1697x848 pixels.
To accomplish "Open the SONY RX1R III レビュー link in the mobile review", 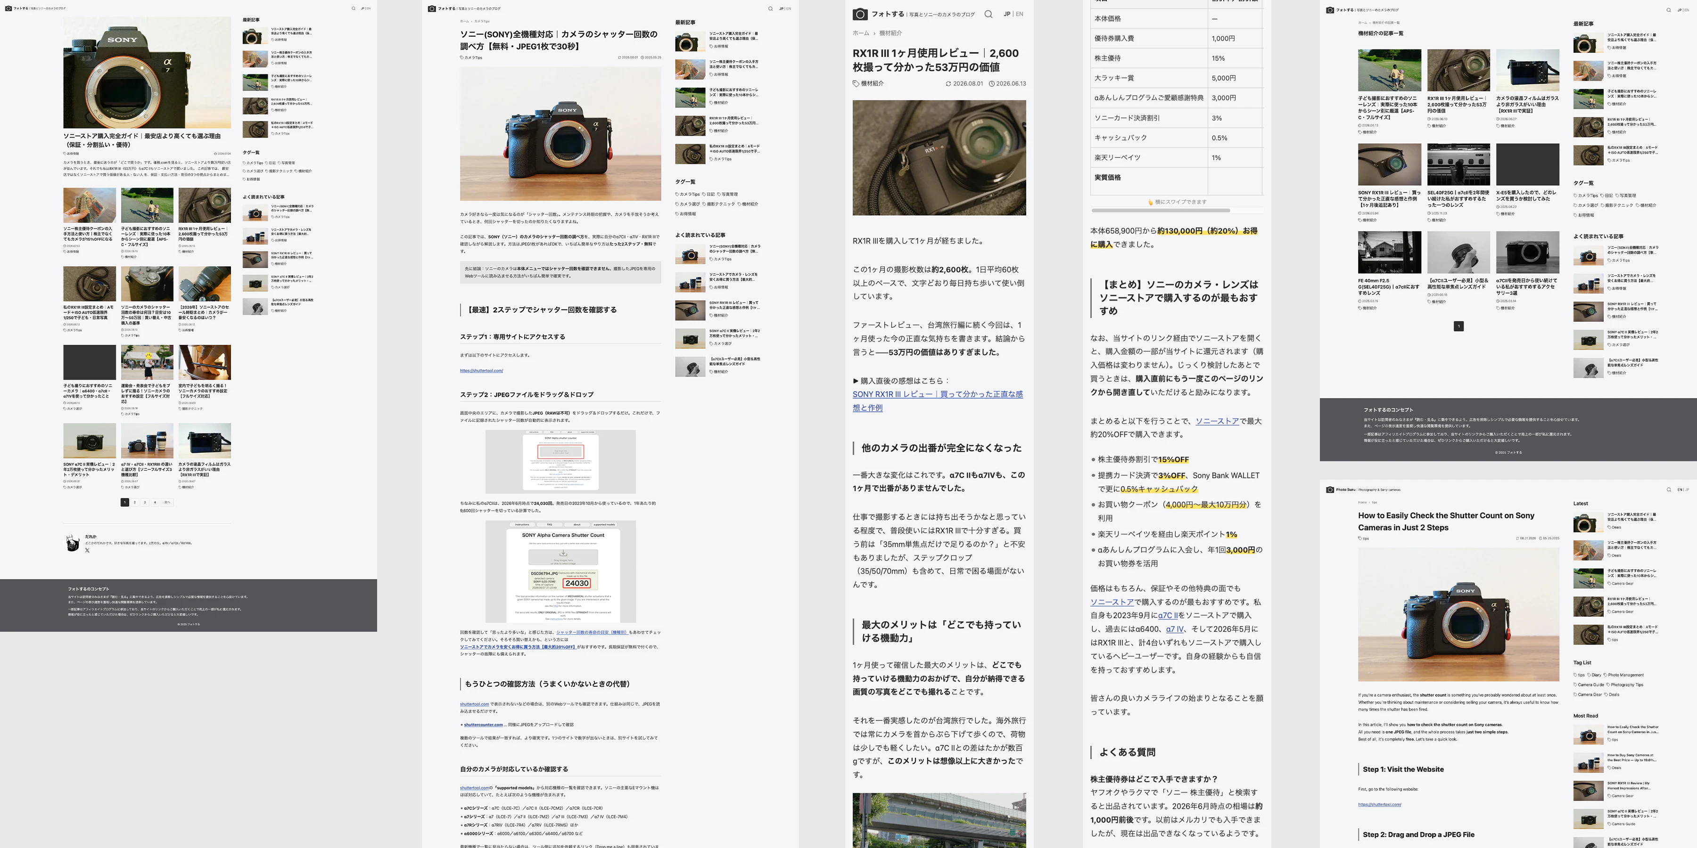I will tap(938, 401).
